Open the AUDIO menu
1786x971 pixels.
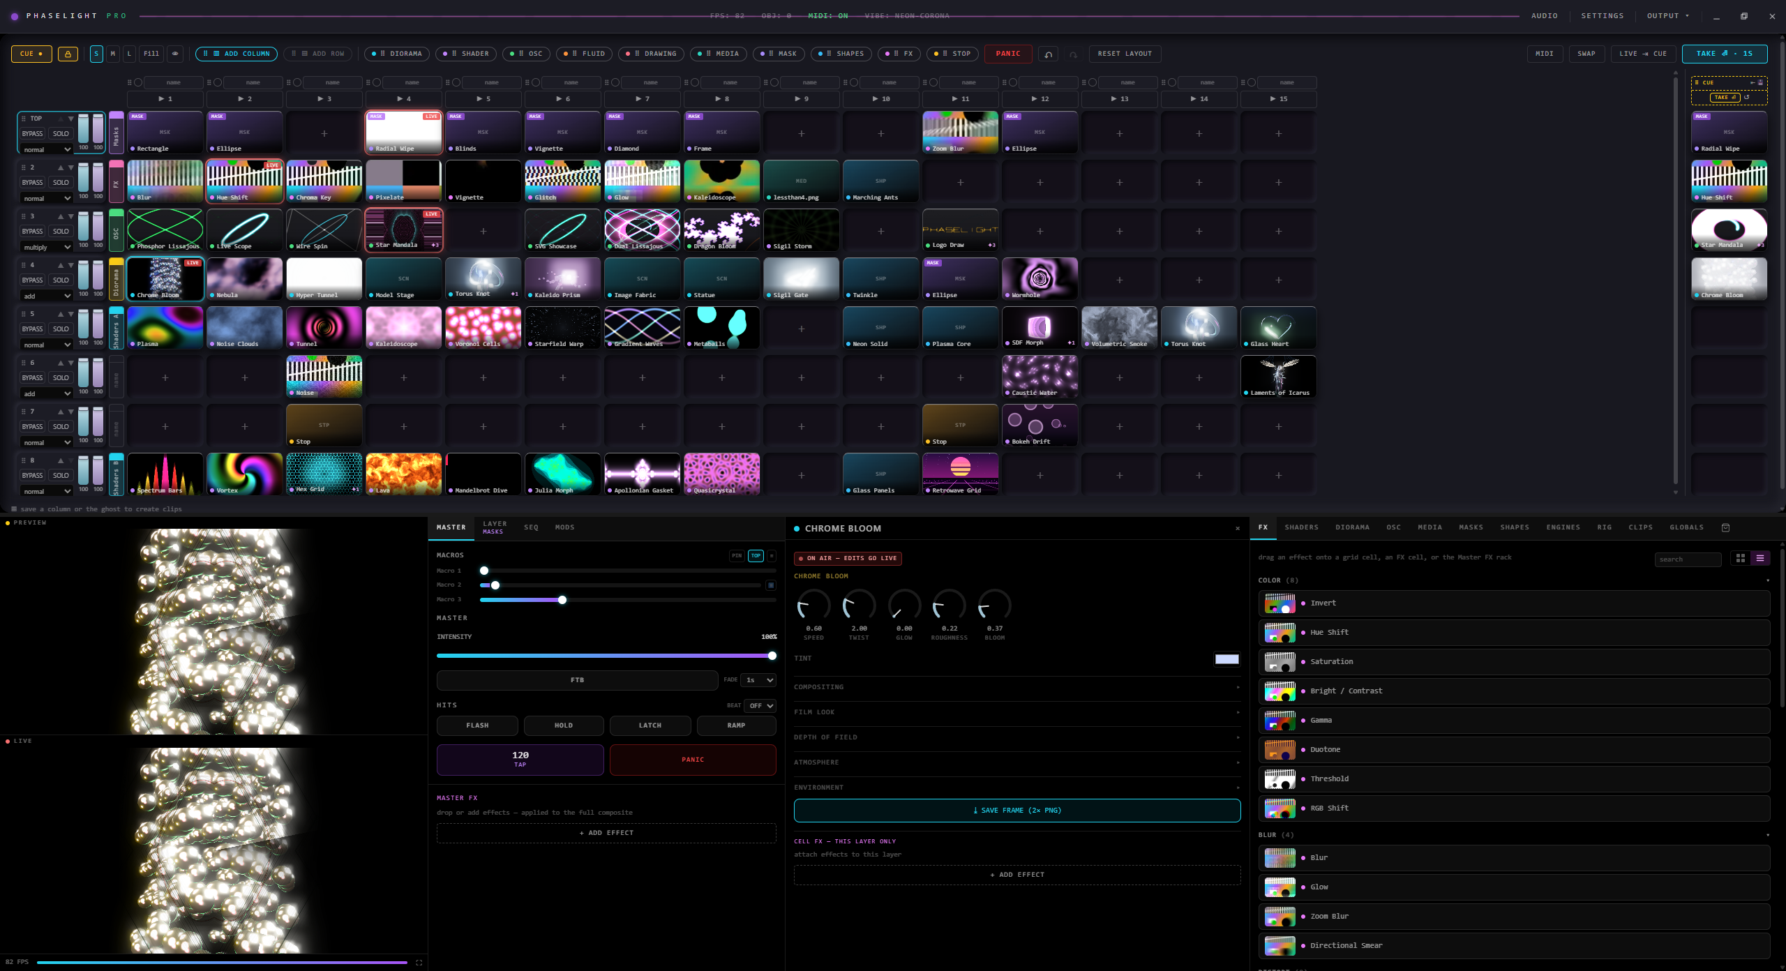(1545, 16)
